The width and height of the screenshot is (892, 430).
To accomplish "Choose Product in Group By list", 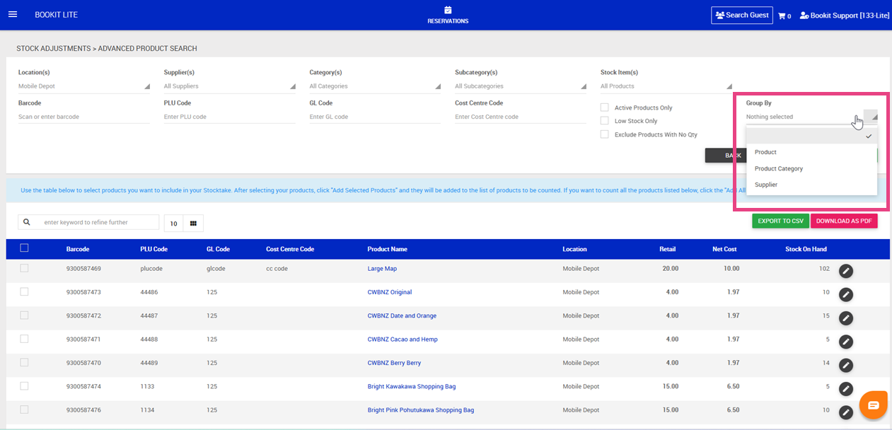I will click(811, 152).
